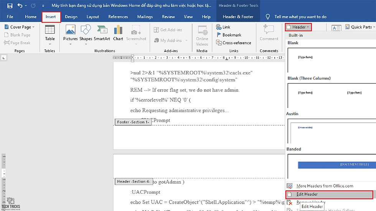This screenshot has height=211, width=376.
Task: Insert a Chart
Action: [118, 33]
